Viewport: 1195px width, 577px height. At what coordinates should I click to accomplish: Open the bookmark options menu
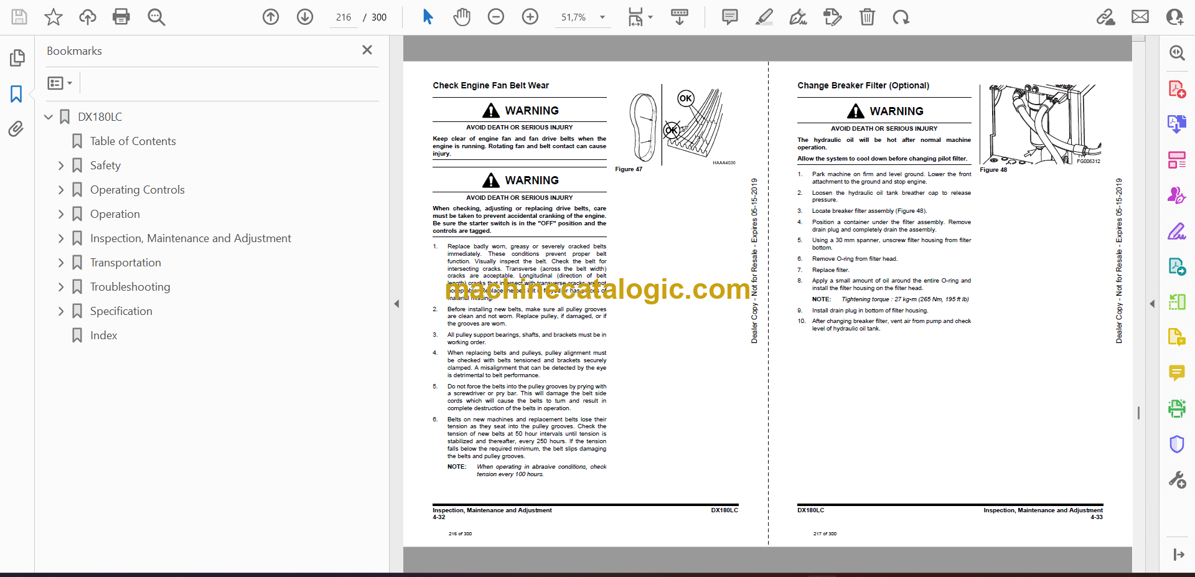click(60, 83)
